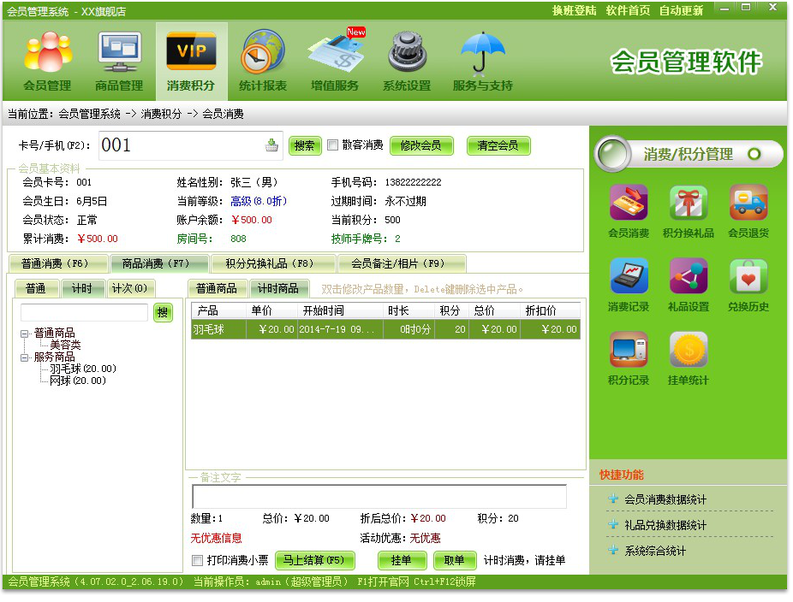Click the 备注文字 remarks text field
The image size is (793, 602).
[x=379, y=497]
